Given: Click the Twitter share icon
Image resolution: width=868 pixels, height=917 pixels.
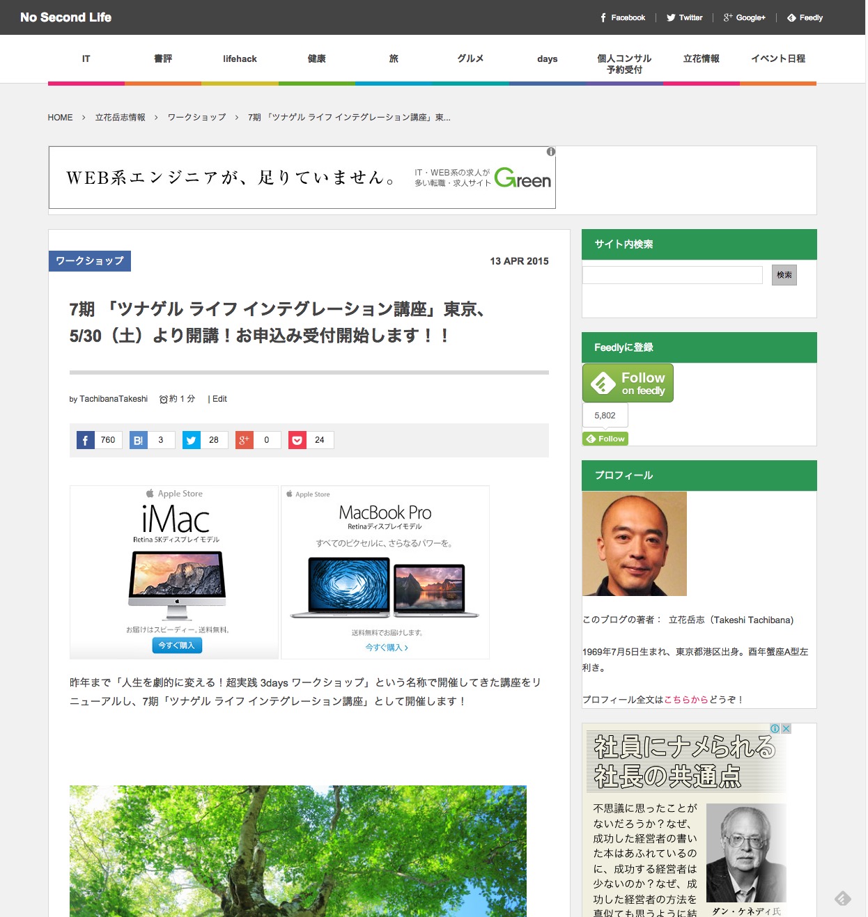Looking at the screenshot, I should click(x=192, y=440).
